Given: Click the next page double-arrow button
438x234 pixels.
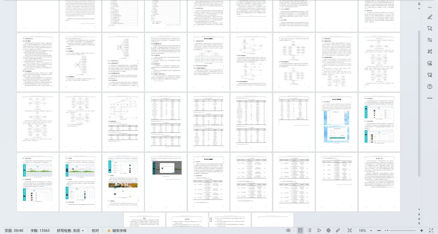Looking at the screenshot, I should coord(419,223).
